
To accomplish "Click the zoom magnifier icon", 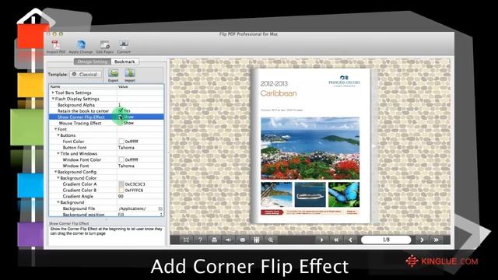I will (x=271, y=240).
